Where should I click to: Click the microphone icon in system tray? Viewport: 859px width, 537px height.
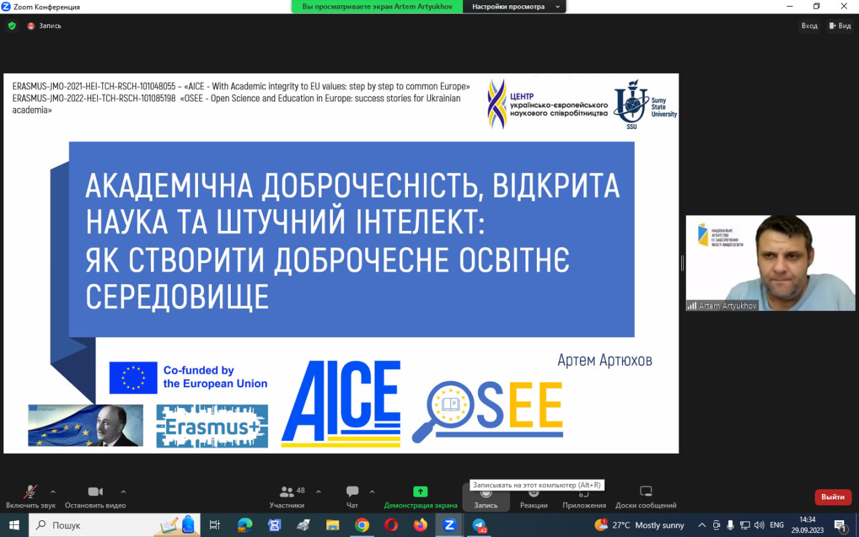click(730, 525)
